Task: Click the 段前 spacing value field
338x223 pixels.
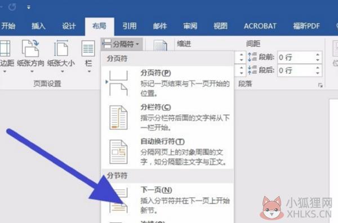Action: tap(296, 57)
